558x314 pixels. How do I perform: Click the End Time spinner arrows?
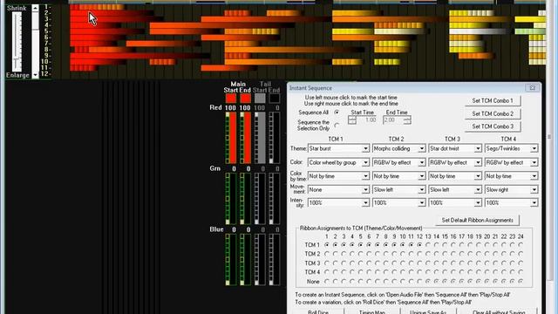(x=407, y=120)
